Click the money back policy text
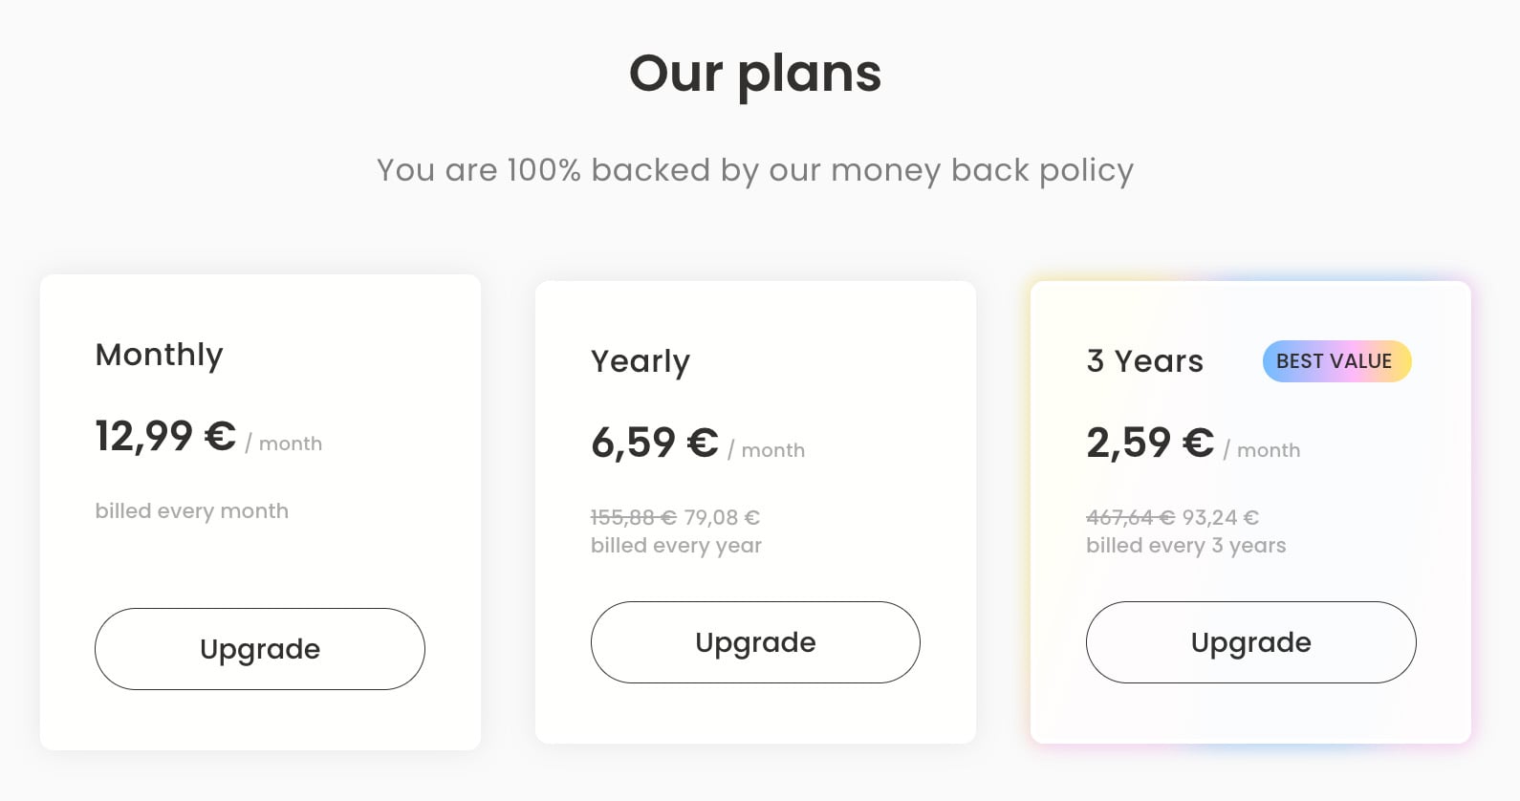 [x=754, y=169]
